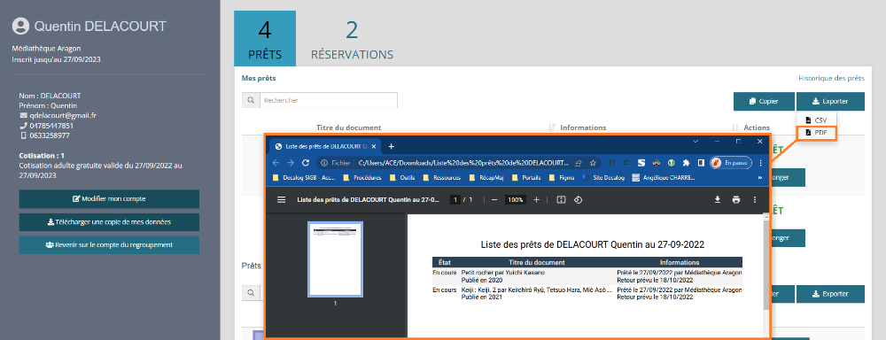Switch to the 4 PRÊTS tab
Image resolution: width=886 pixels, height=340 pixels.
pos(264,38)
